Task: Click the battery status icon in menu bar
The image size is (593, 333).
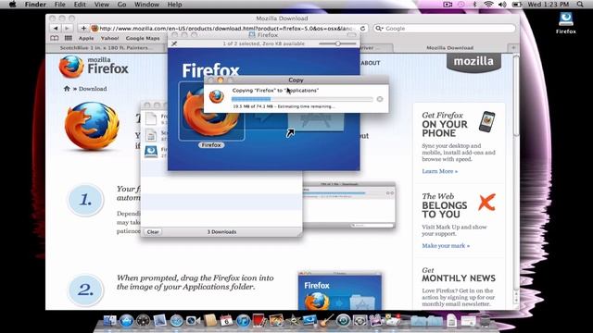Action: point(517,5)
